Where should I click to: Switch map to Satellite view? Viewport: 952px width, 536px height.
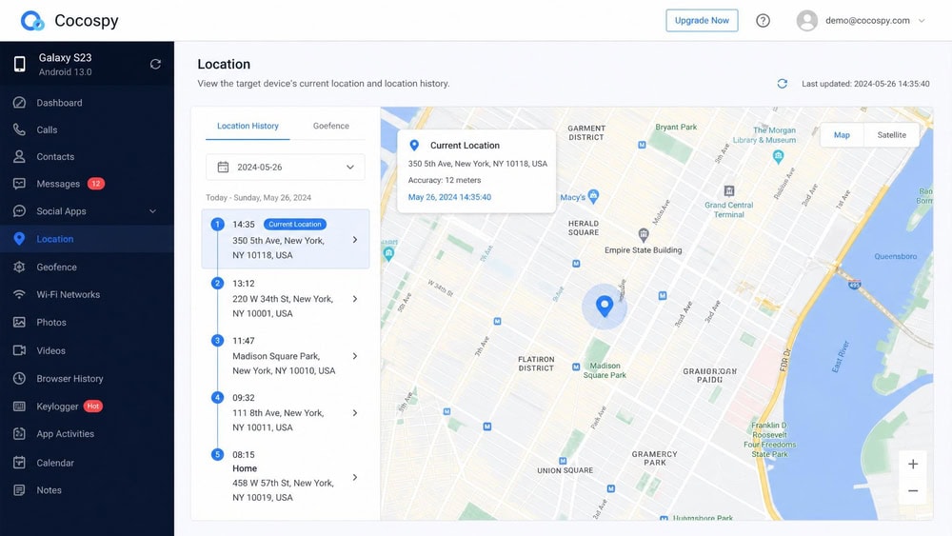[891, 135]
